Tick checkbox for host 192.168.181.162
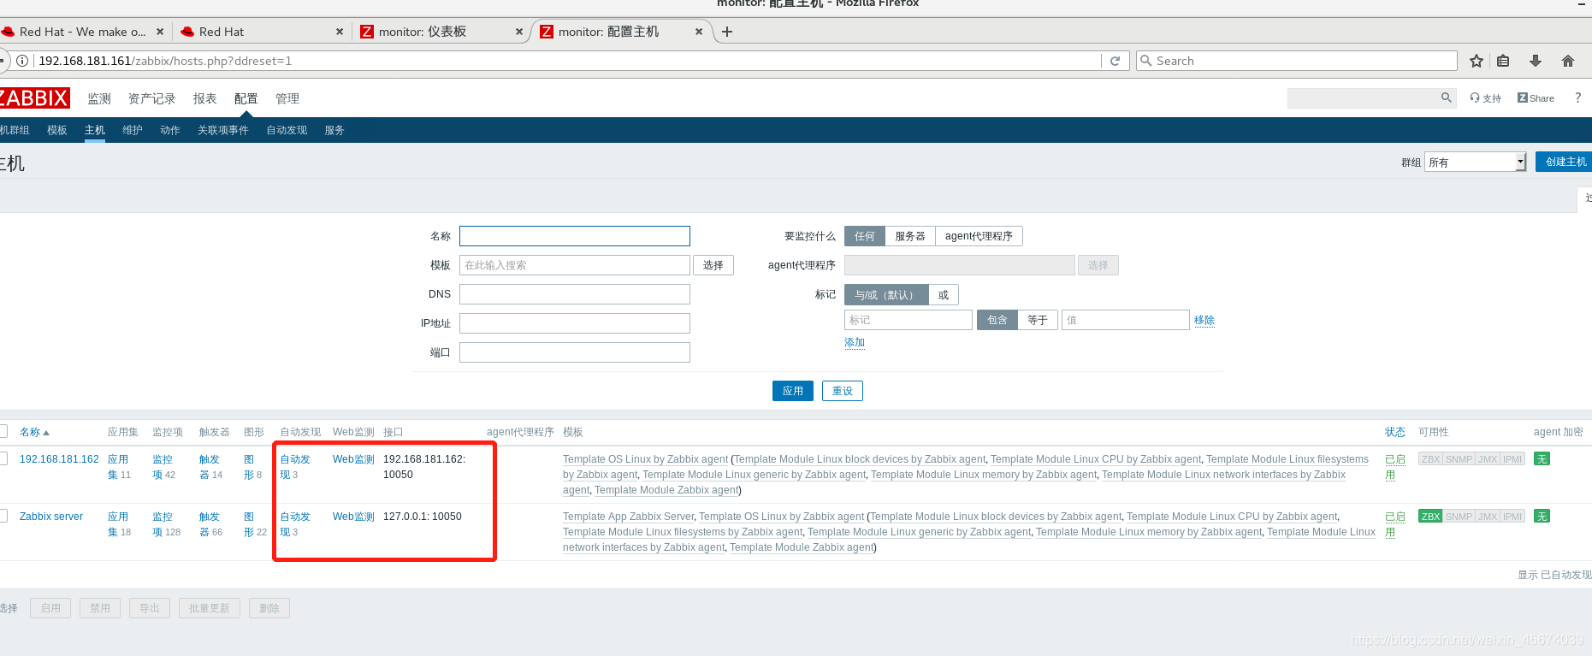1592x656 pixels. 3,458
